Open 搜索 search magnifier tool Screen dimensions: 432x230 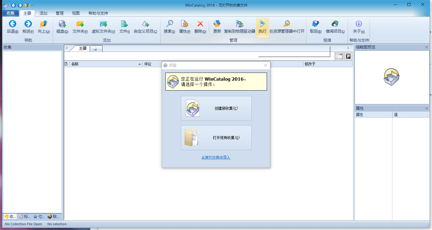[x=169, y=24]
